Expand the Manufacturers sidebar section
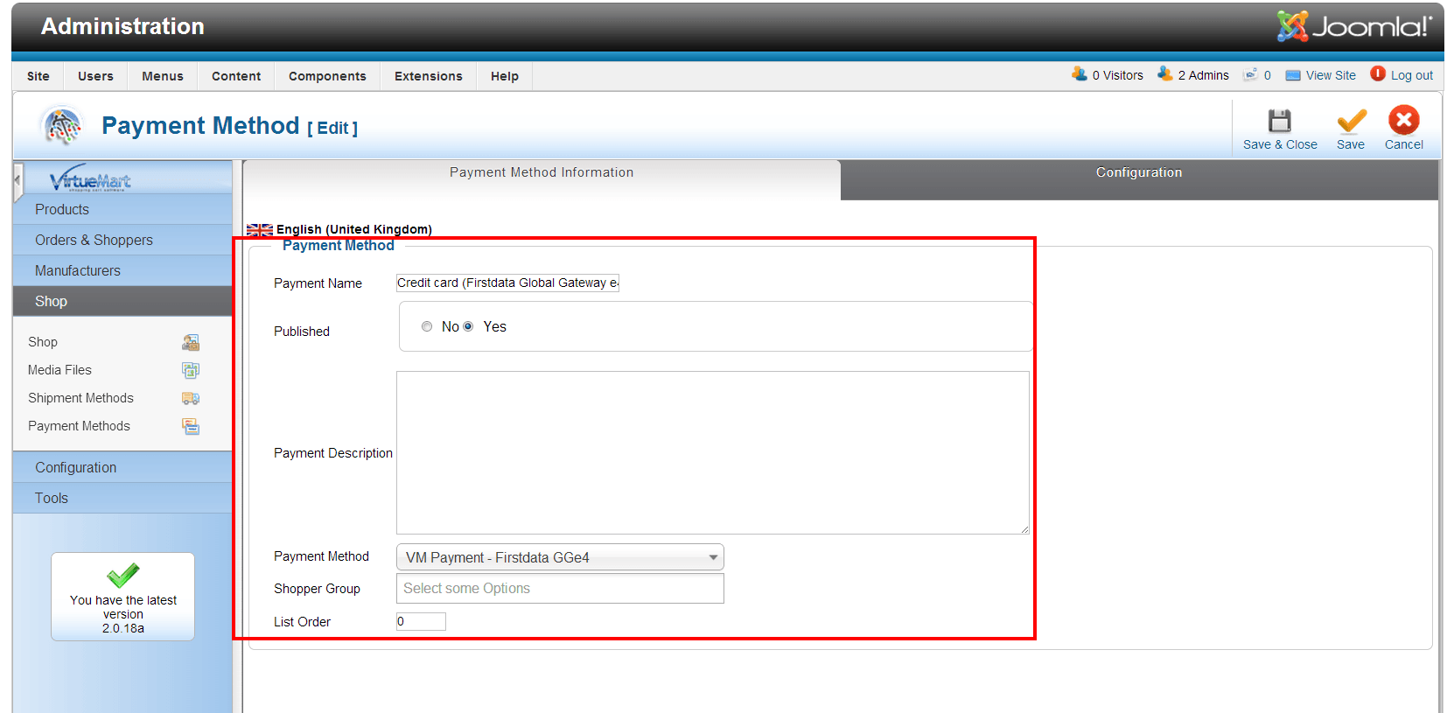The height and width of the screenshot is (713, 1447). click(x=122, y=270)
